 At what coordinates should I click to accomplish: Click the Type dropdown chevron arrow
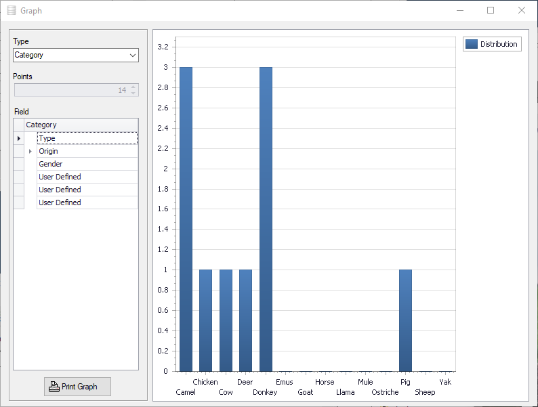coord(133,56)
